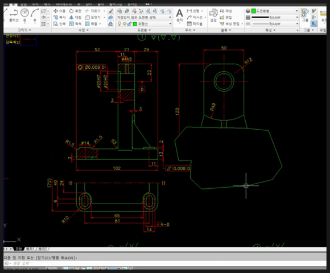The height and width of the screenshot is (273, 330).
Task: Toggle layer on/off light bulb in layer dropdown
Action: [x=119, y=24]
